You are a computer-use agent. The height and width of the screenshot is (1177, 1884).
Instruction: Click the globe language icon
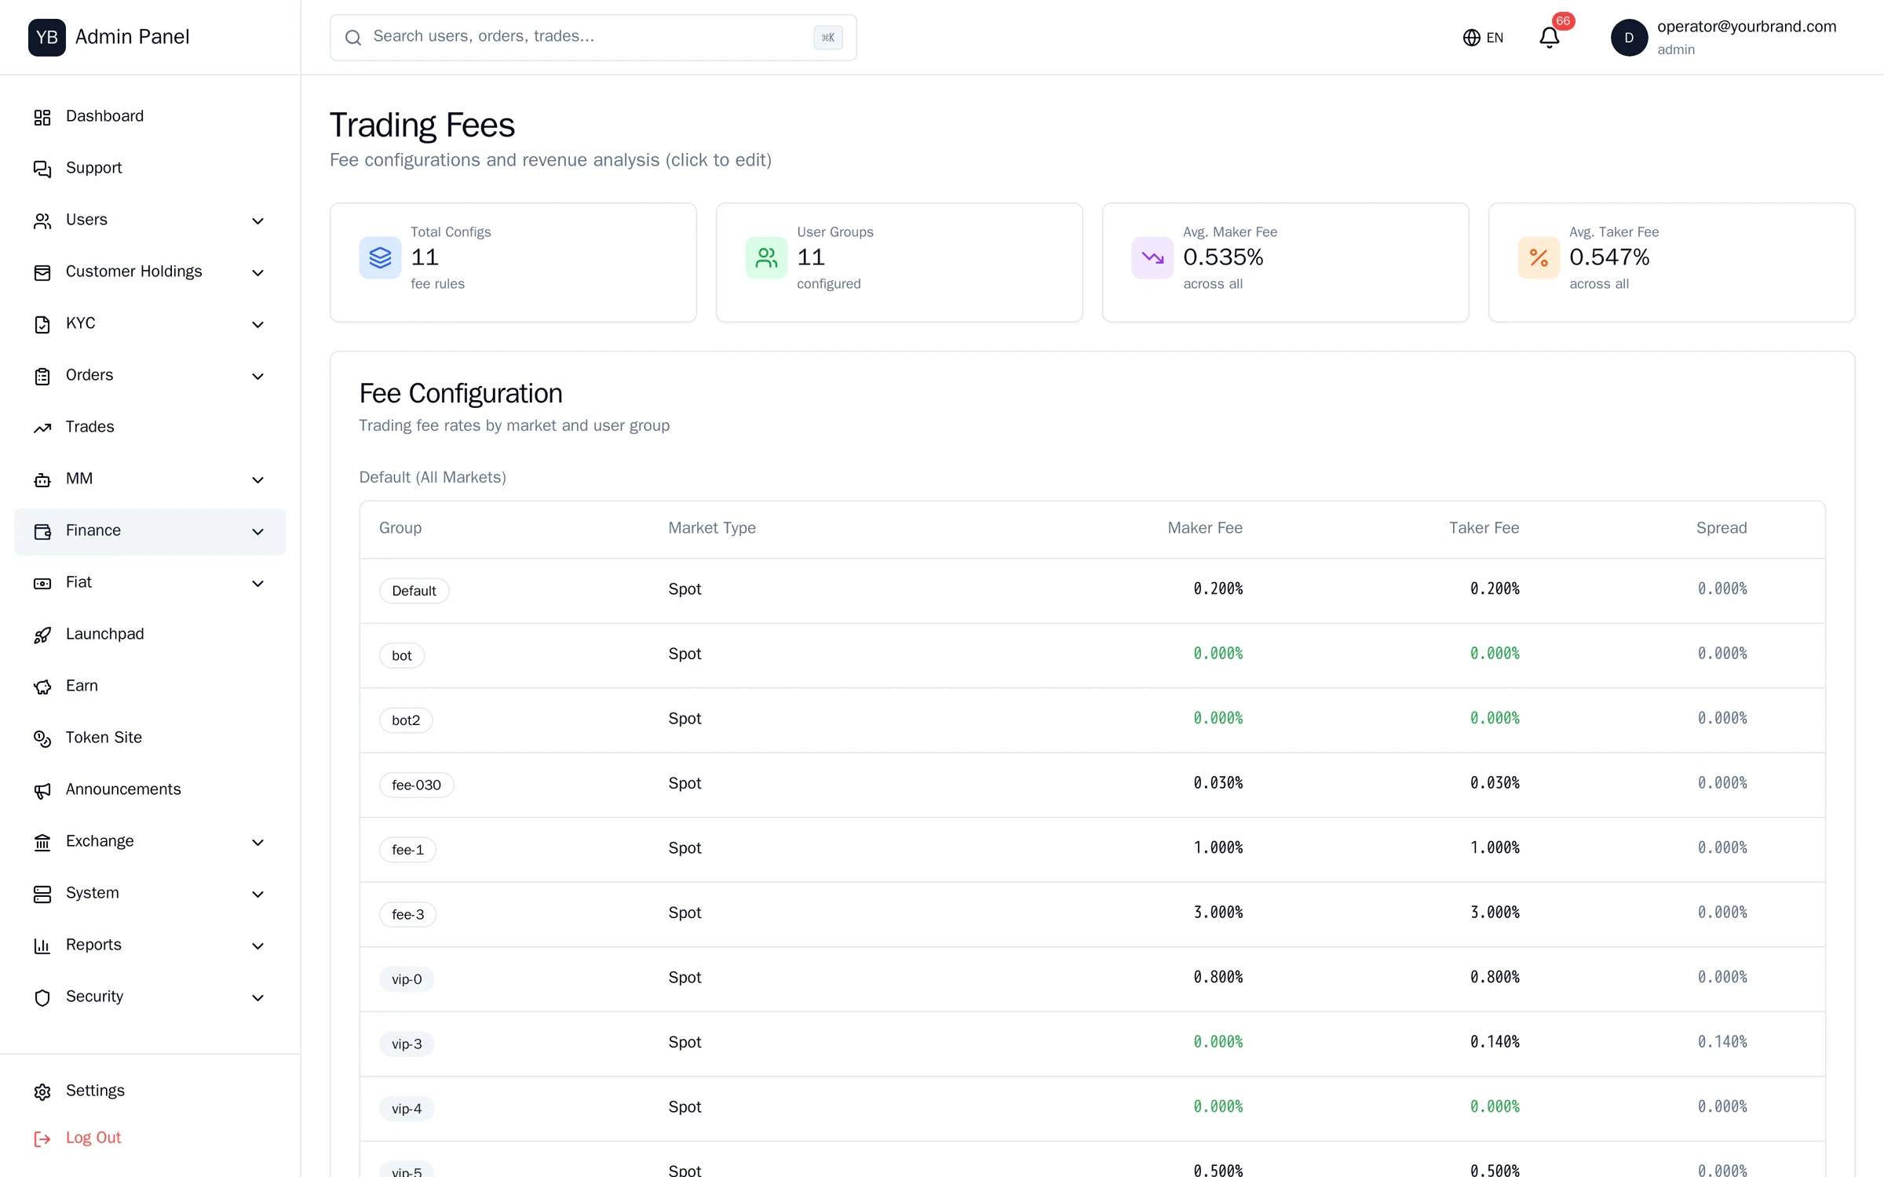1471,38
